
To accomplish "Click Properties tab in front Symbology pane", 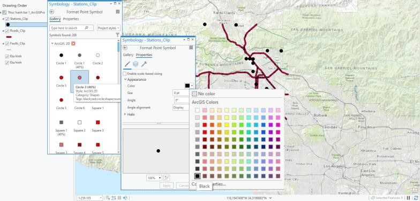I will [x=144, y=55].
